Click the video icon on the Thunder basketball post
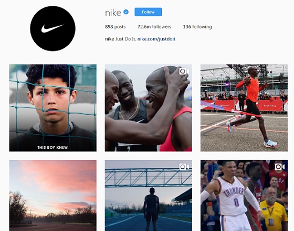This screenshot has height=231, width=294. [279, 167]
